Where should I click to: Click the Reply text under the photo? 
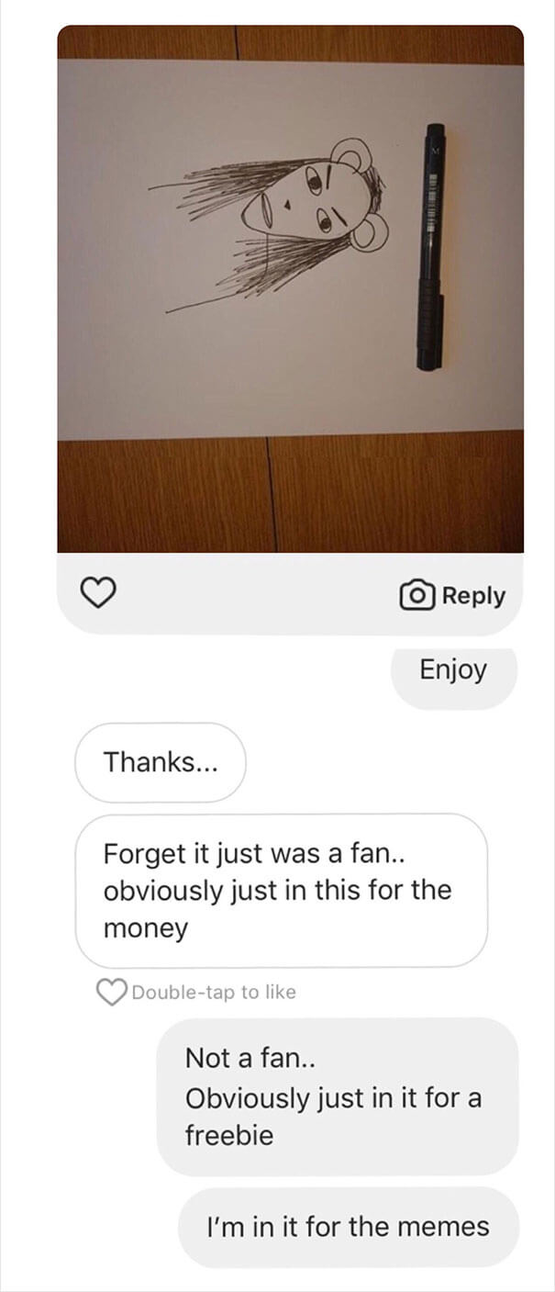click(473, 596)
